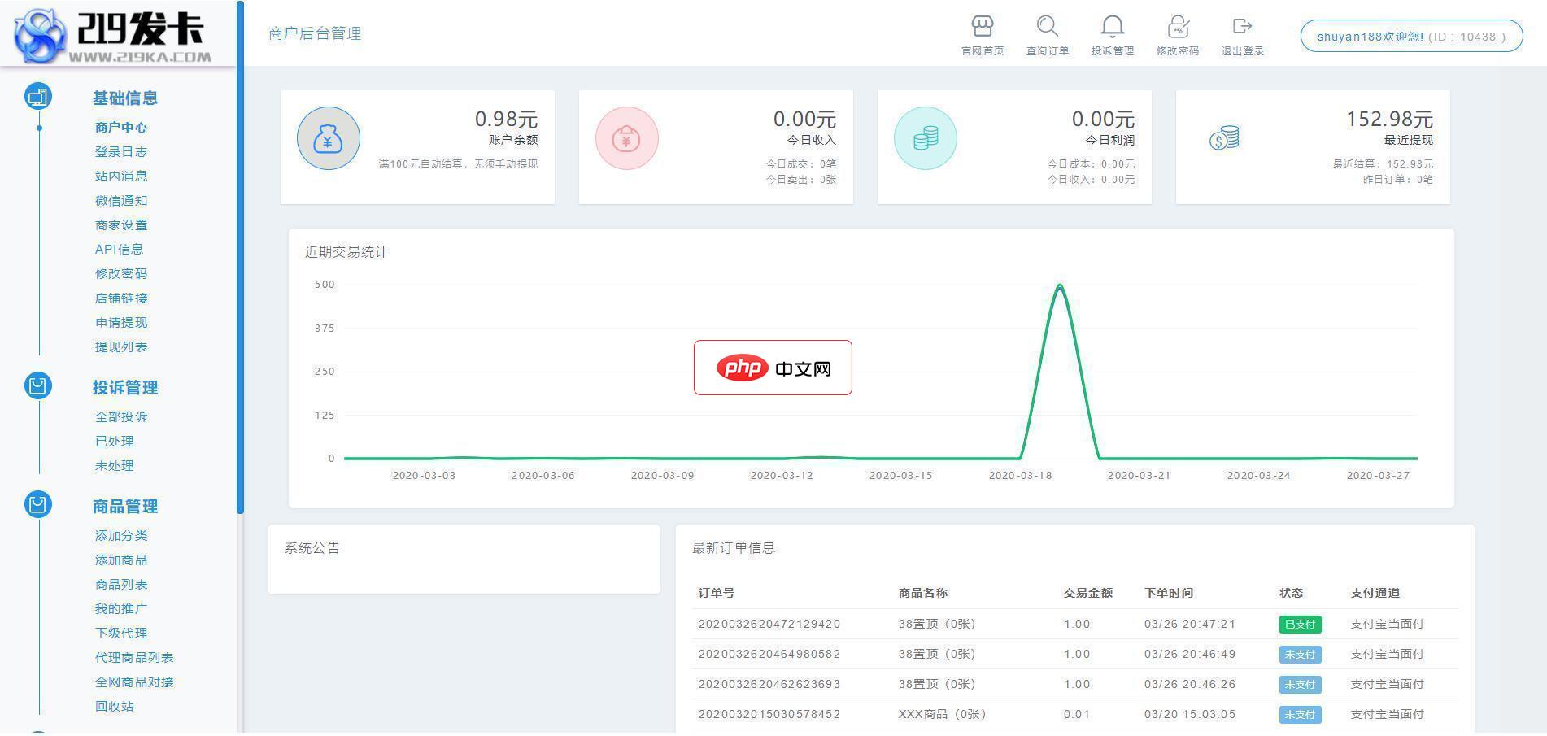Select 商户中心 in the sidebar
This screenshot has width=1547, height=736.
click(117, 127)
